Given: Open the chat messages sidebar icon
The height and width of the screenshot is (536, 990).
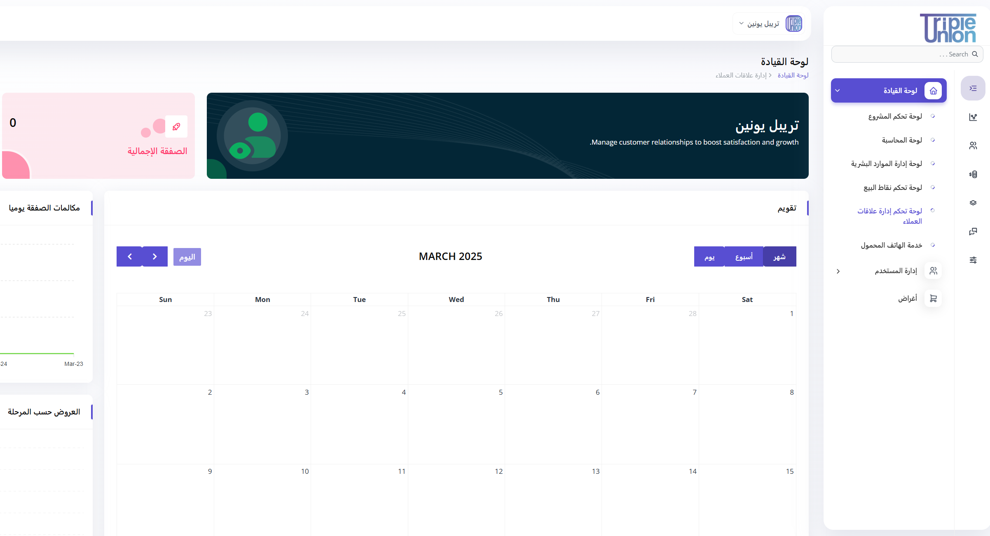Looking at the screenshot, I should click(973, 232).
